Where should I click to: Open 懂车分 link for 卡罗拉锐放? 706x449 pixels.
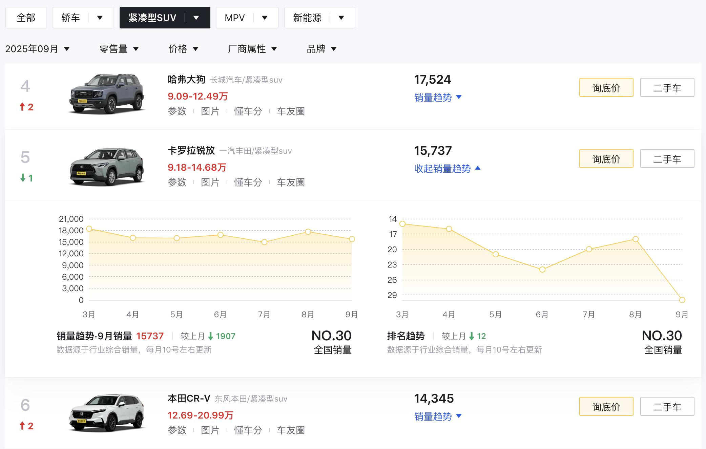click(x=248, y=182)
